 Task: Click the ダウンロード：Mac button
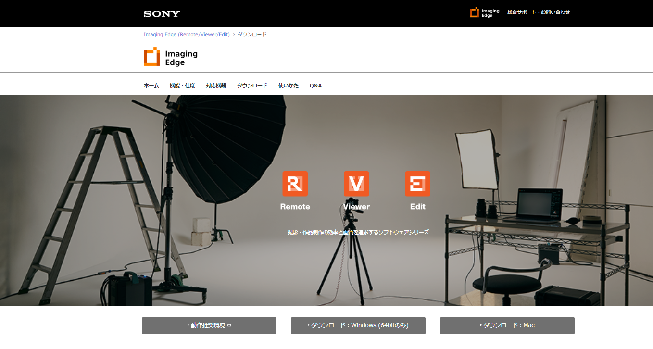[507, 325]
